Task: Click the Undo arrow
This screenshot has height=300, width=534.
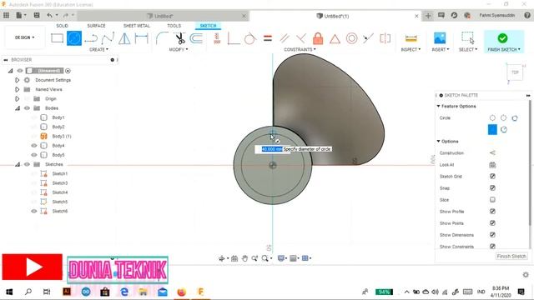Action: [x=50, y=15]
